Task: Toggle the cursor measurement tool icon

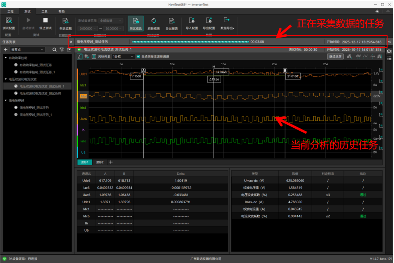Action: tap(80, 57)
